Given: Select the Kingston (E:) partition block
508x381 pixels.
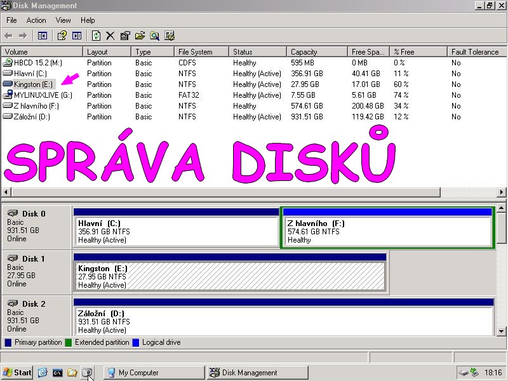Looking at the screenshot, I should click(230, 272).
